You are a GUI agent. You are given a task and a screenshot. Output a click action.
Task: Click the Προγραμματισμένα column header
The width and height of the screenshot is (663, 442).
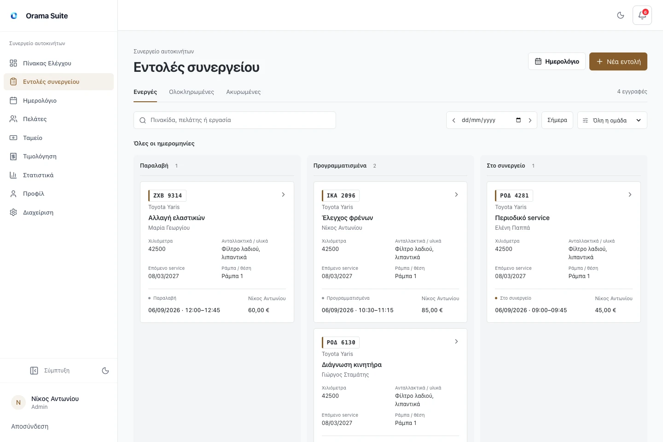pyautogui.click(x=340, y=166)
